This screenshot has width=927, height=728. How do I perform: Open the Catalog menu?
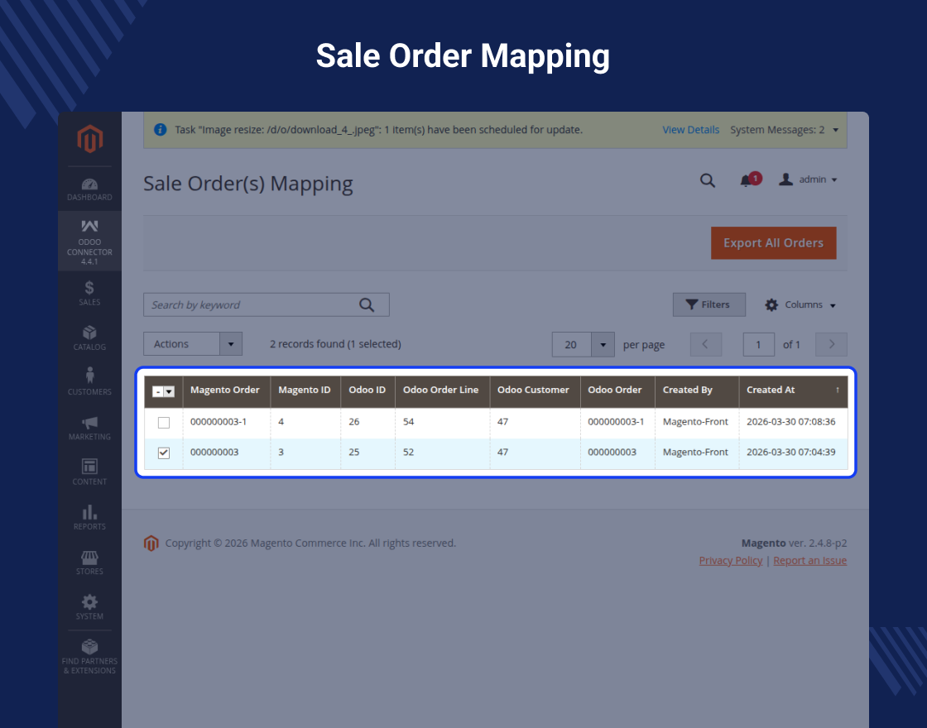(x=90, y=338)
